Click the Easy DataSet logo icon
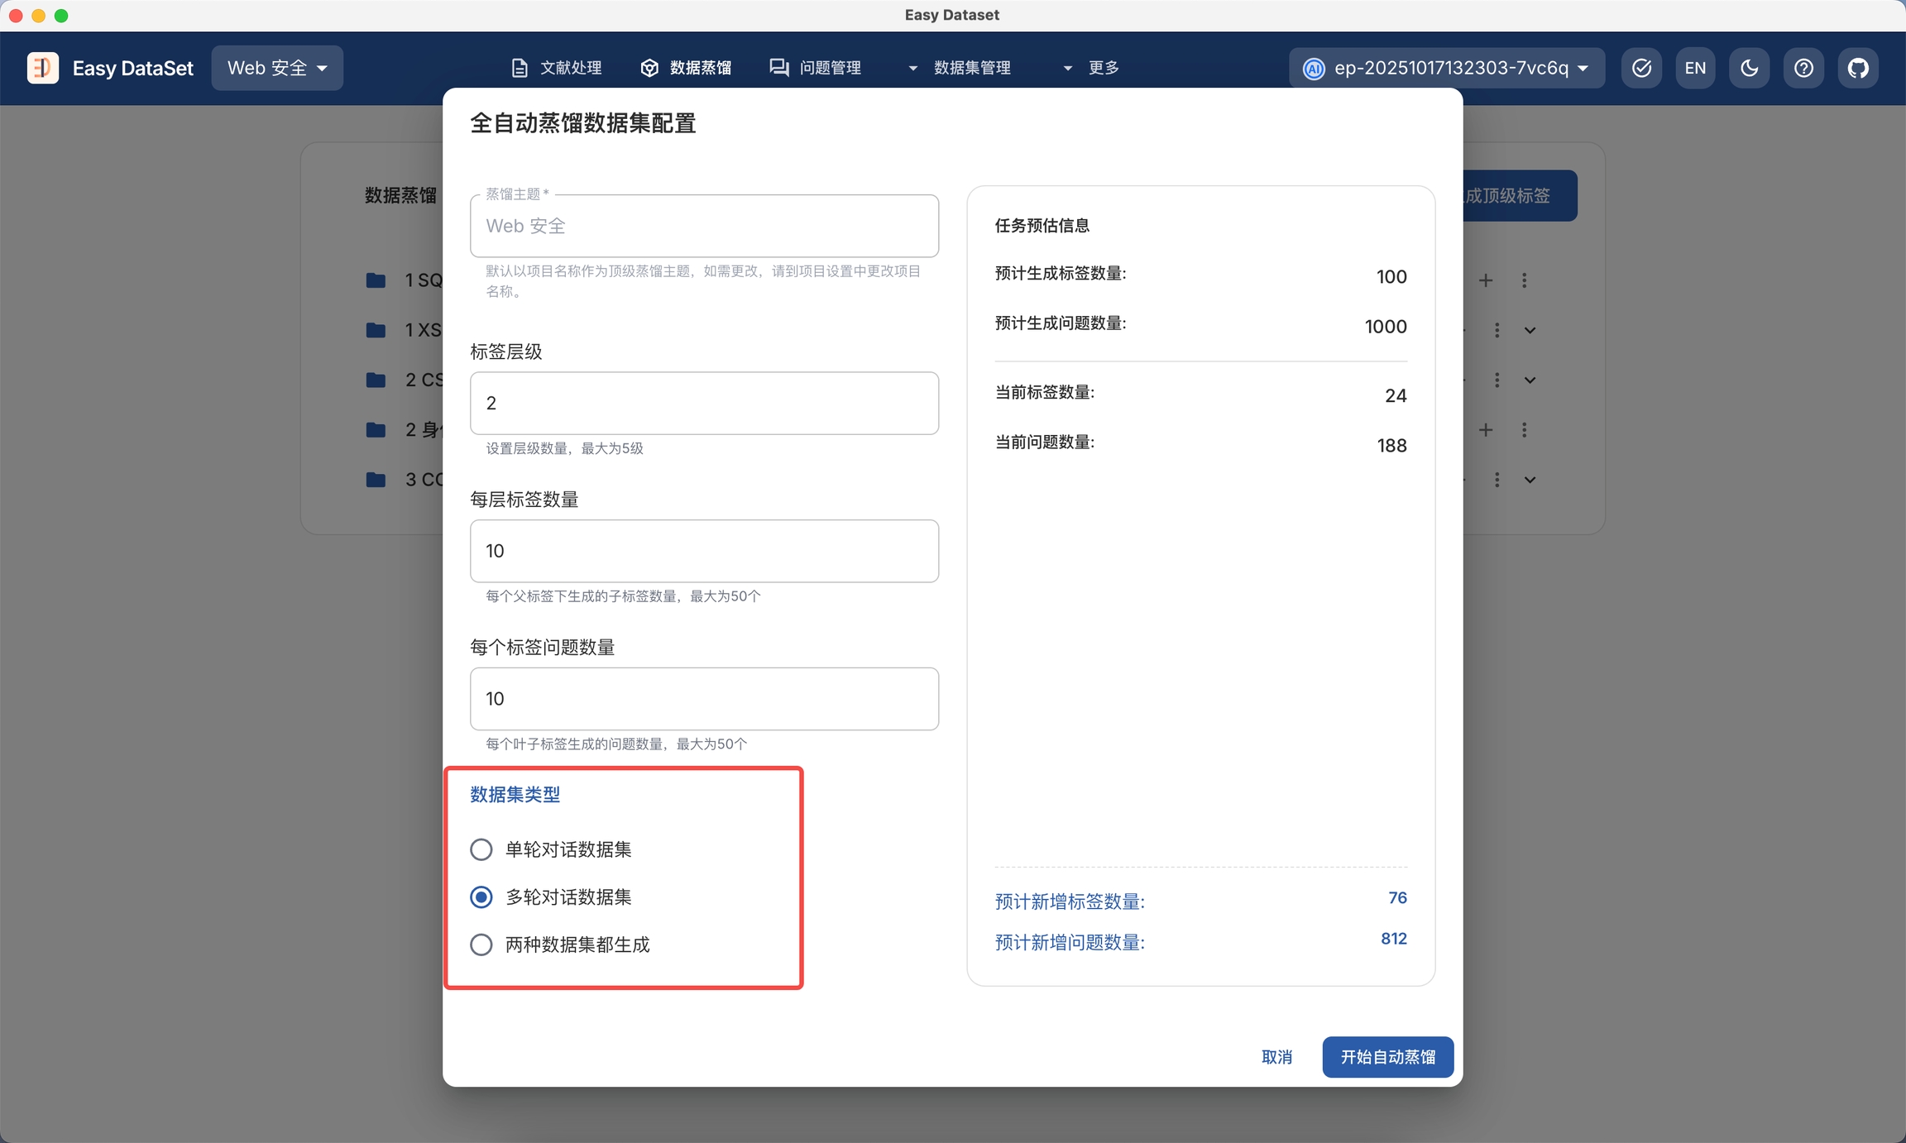This screenshot has height=1143, width=1906. pos(43,68)
